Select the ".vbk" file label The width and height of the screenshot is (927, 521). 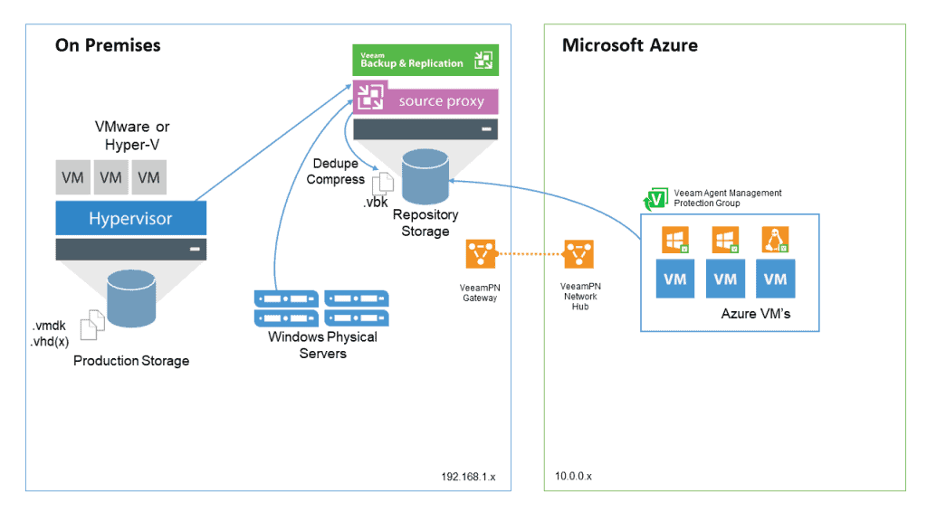tap(376, 202)
